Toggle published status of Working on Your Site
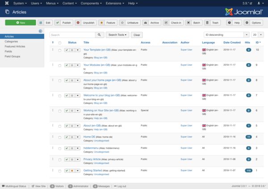Screen dimensions: 268x189 [x=67, y=111]
